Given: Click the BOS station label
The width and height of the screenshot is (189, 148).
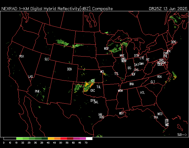Looking at the screenshot, I should (174, 42).
